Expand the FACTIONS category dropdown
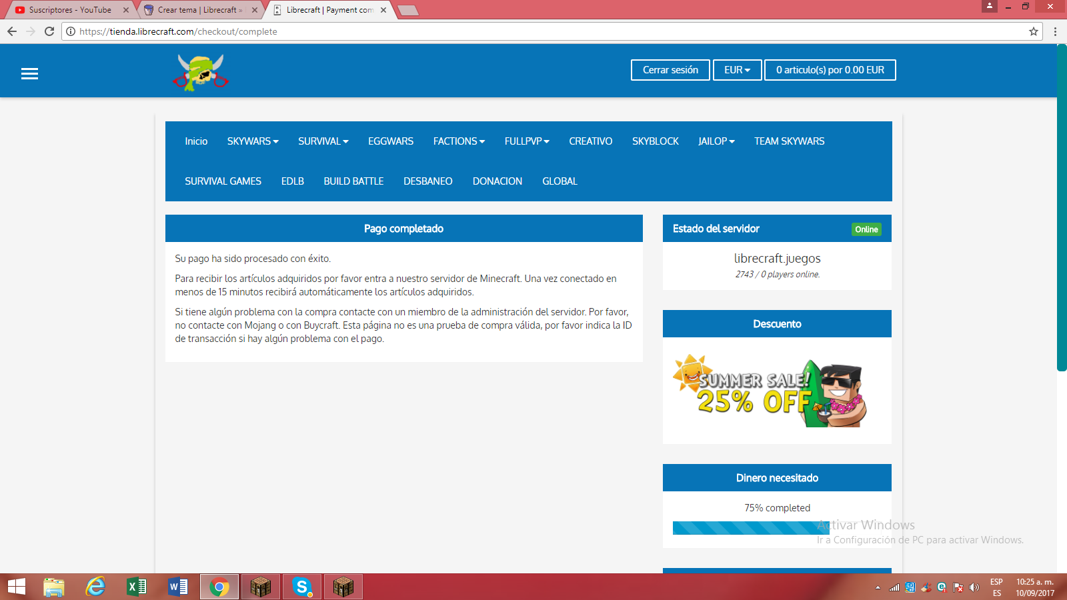 459,141
